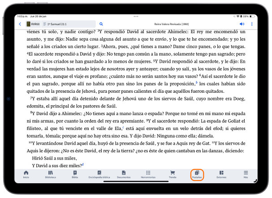Start read-aloud with the speaker icon

242,24
